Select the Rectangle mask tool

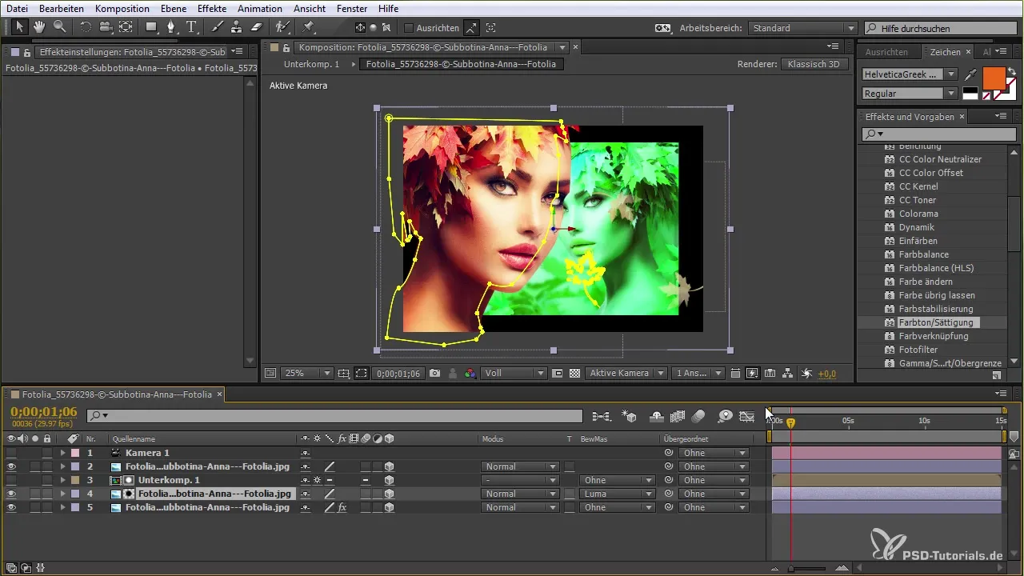click(151, 26)
